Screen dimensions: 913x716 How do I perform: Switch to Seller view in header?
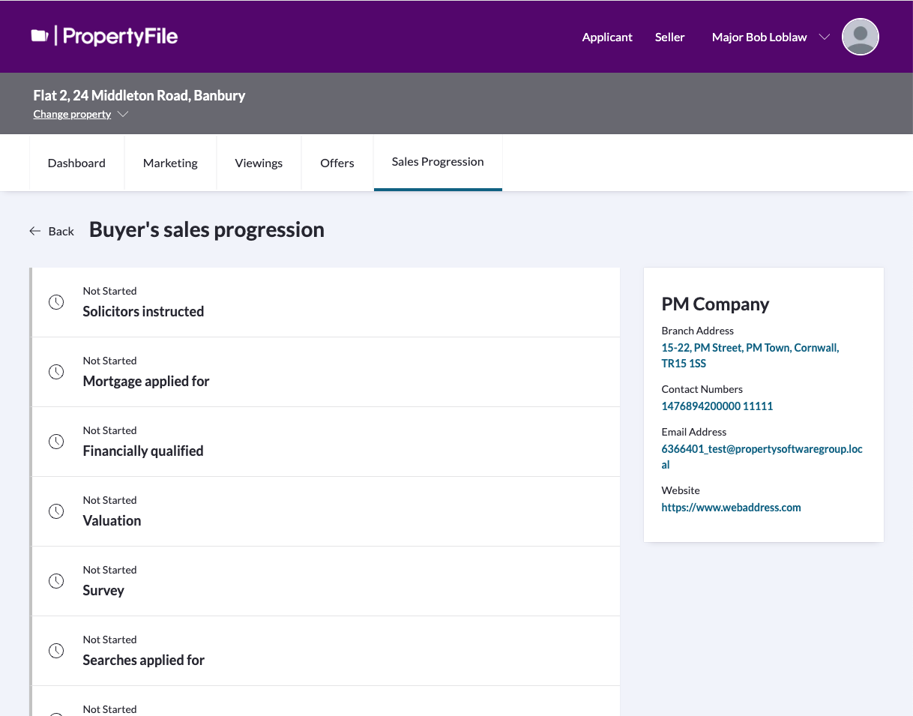(670, 37)
